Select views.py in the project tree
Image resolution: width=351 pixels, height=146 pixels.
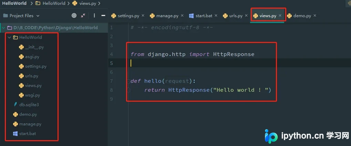coord(33,86)
